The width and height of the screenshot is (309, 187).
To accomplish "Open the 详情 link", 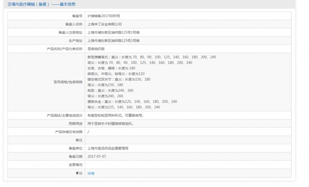I will [91, 173].
